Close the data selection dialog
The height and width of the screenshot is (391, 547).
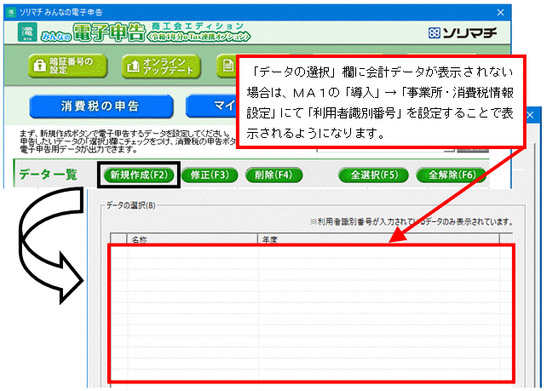coord(530,115)
